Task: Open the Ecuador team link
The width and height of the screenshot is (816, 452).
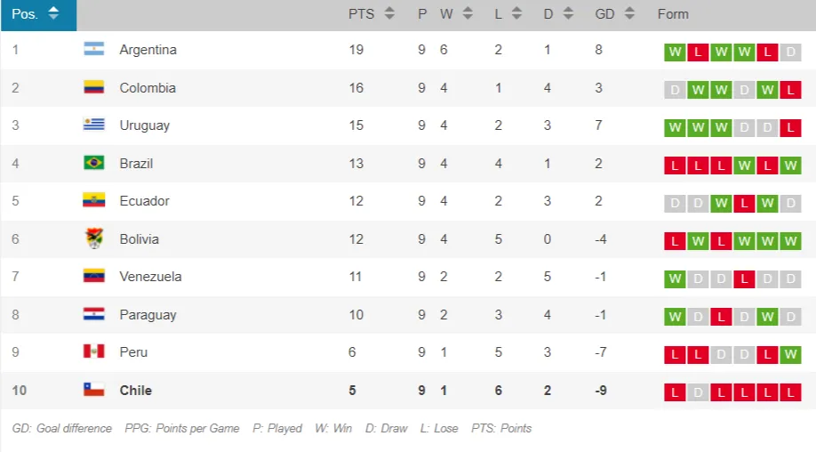Action: tap(144, 201)
